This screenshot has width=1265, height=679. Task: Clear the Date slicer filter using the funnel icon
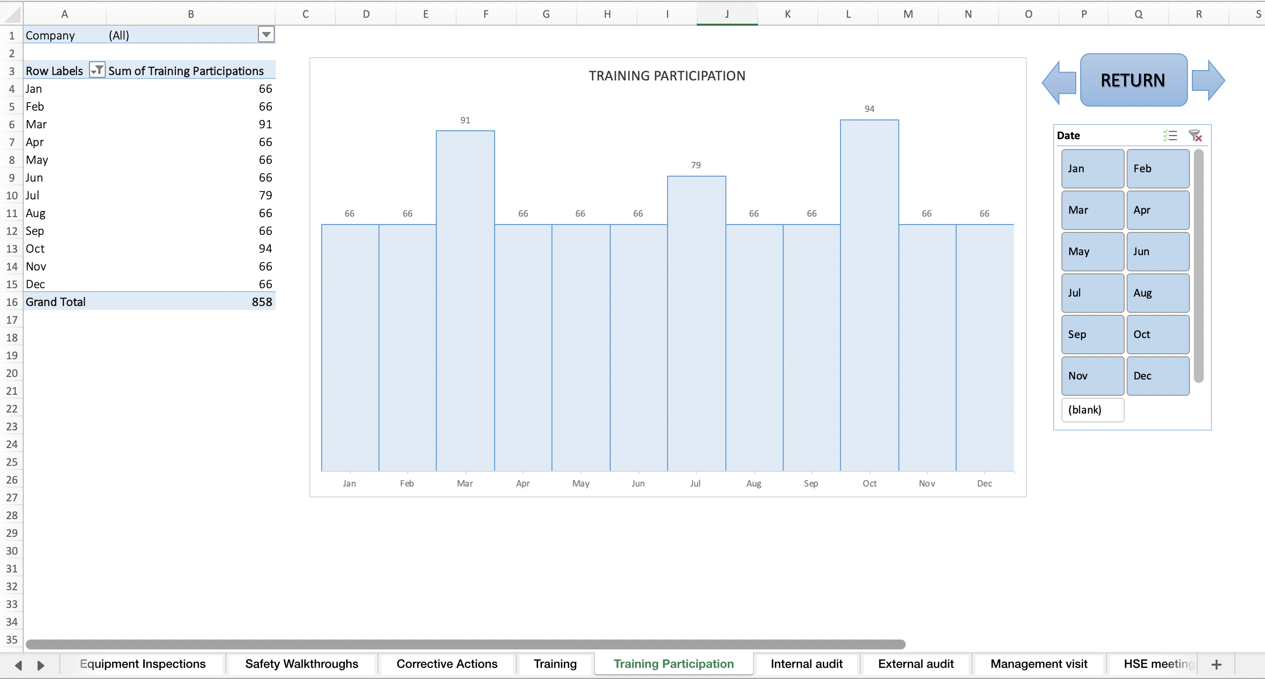click(1195, 135)
